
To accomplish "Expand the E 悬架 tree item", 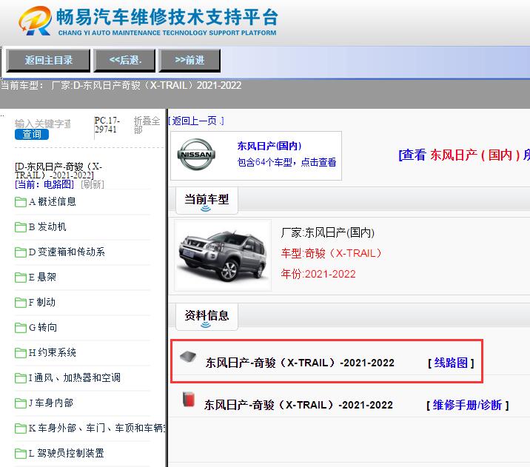I will [43, 277].
